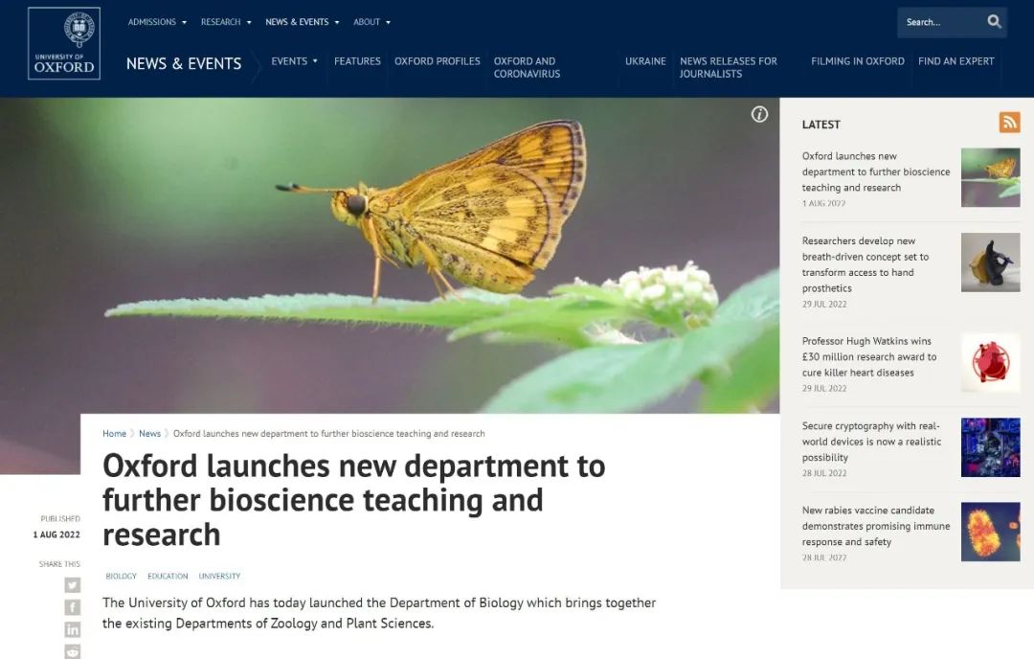Go to Oxford Profiles

(x=438, y=61)
